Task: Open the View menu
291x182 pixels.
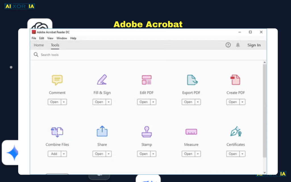Action: point(50,38)
